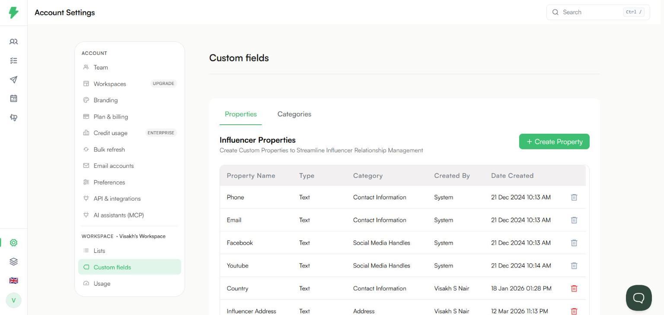Go to Plan & billing

click(130, 117)
